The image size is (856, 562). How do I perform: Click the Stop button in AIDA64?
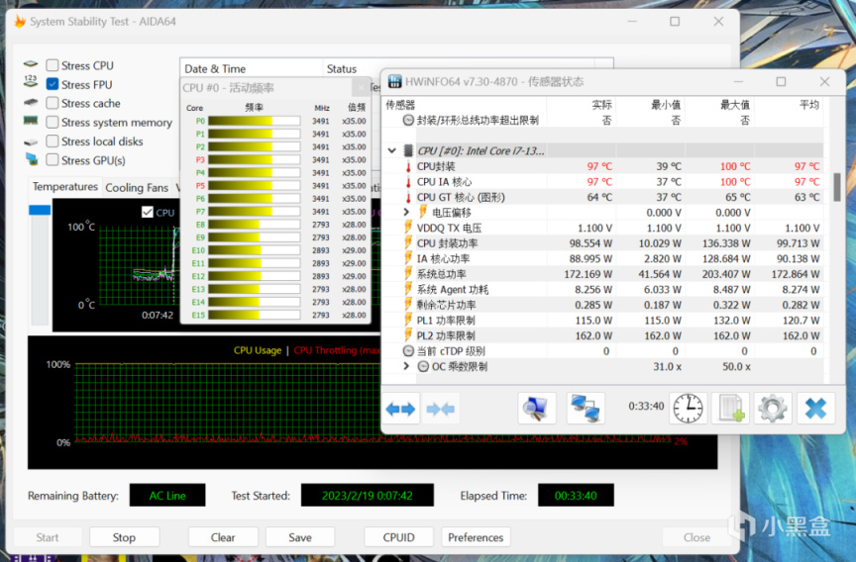[x=124, y=537]
